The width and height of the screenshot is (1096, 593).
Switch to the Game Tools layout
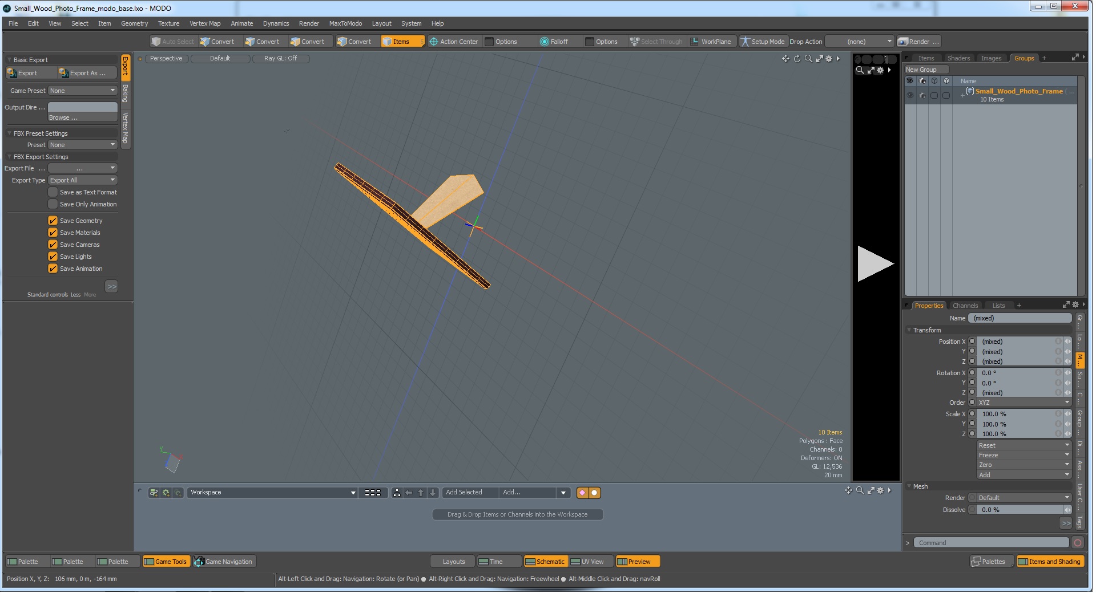(166, 562)
